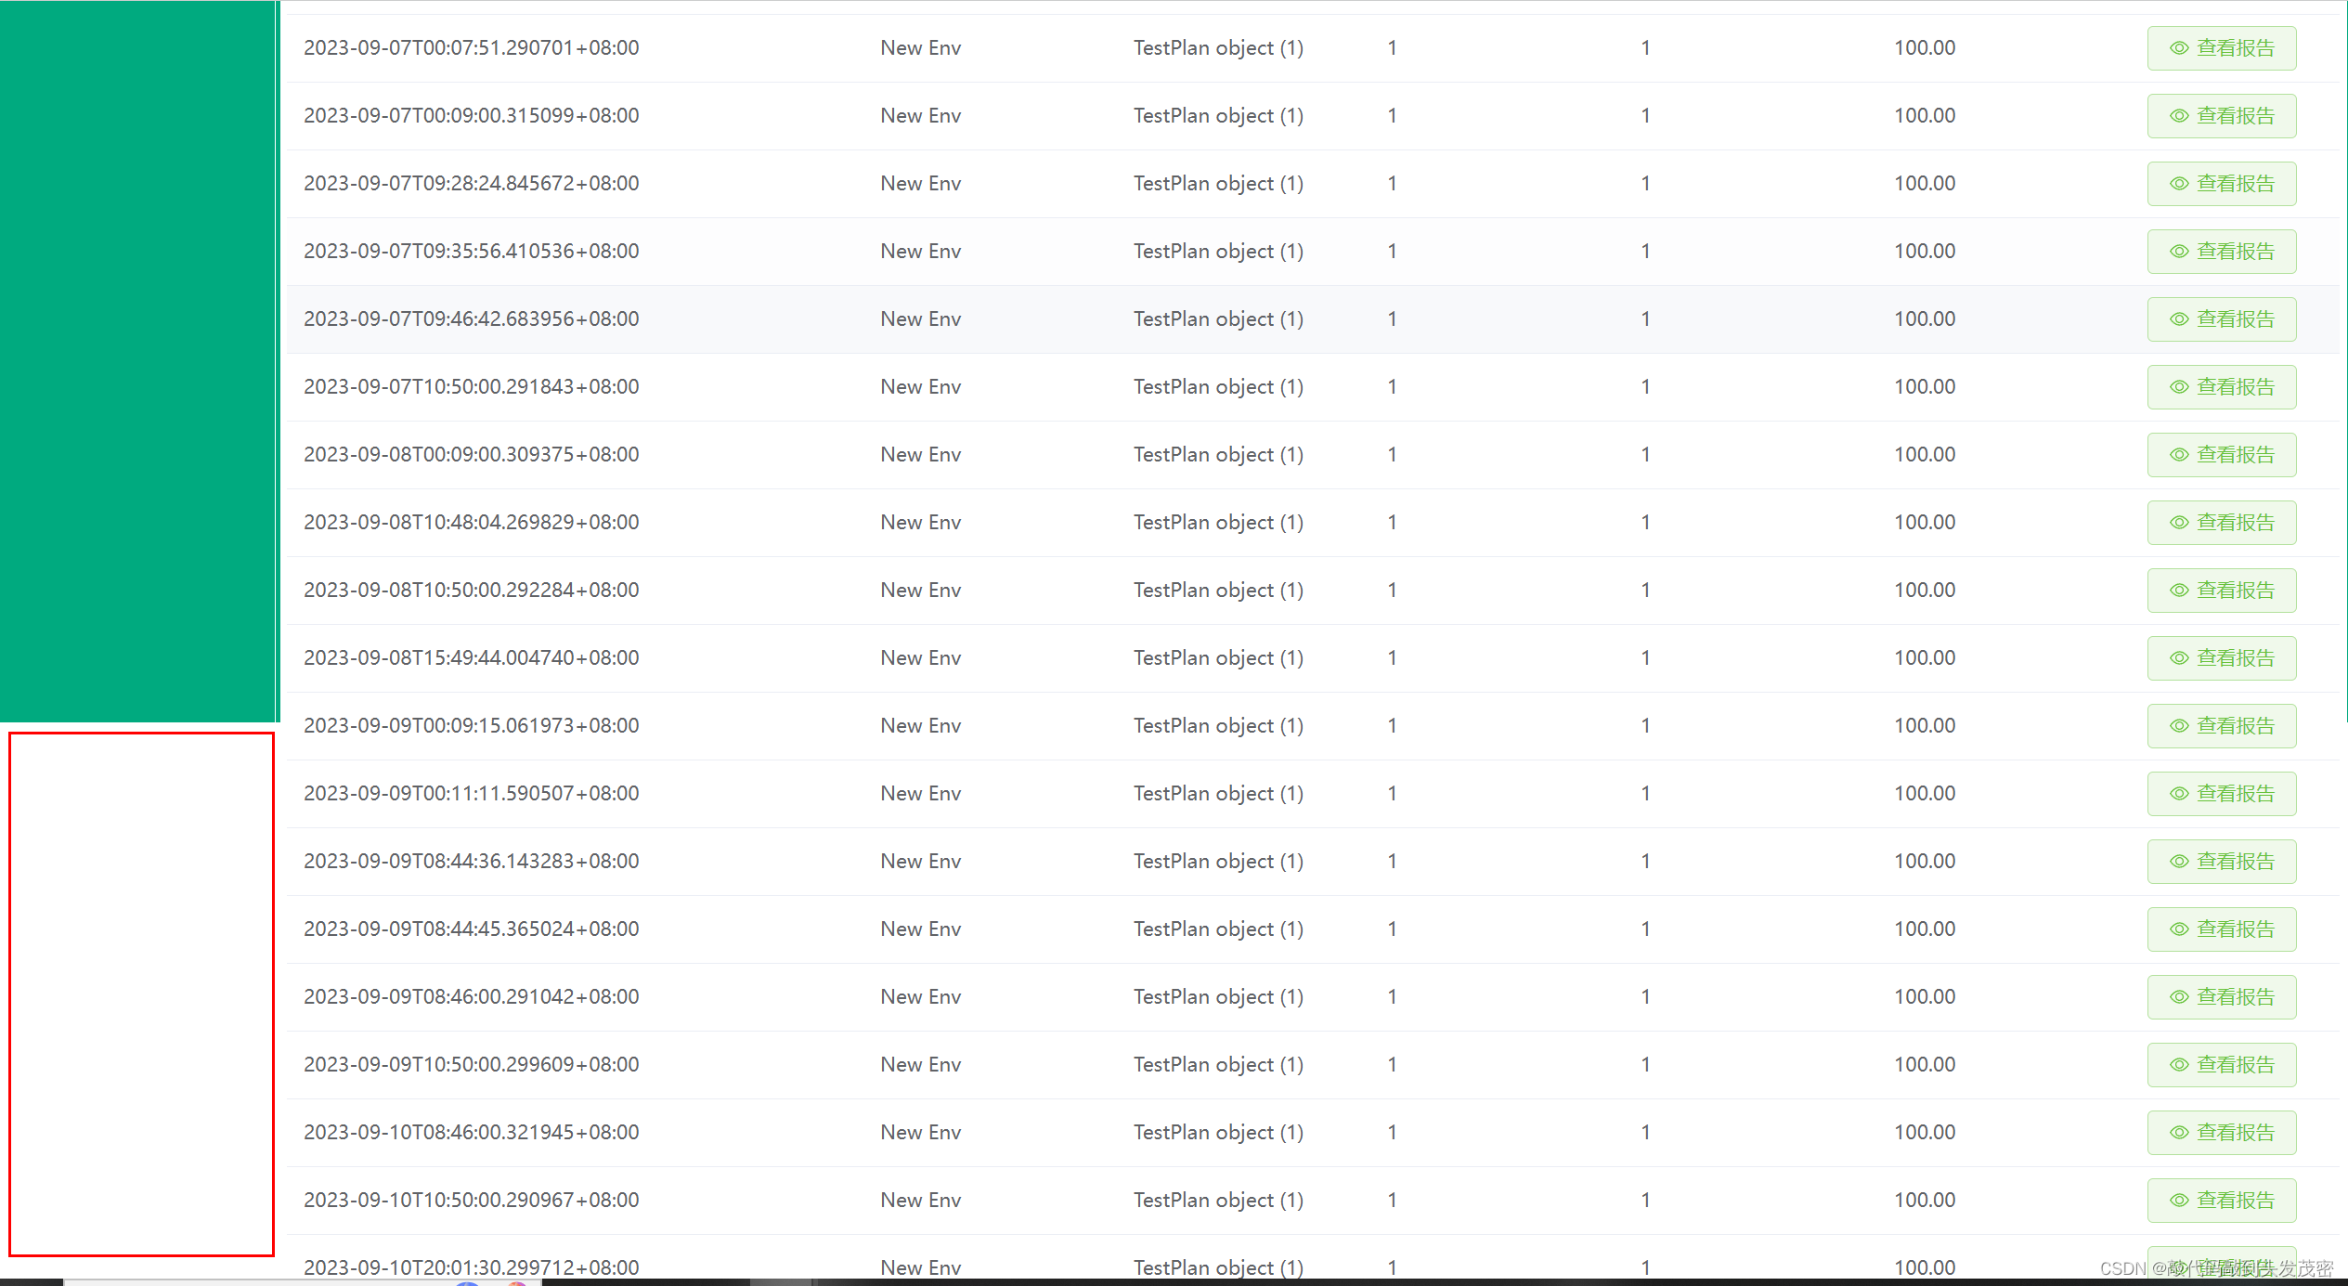View report of 2023-09-09T00:09:15 run
2348x1286 pixels.
pyautogui.click(x=2221, y=726)
